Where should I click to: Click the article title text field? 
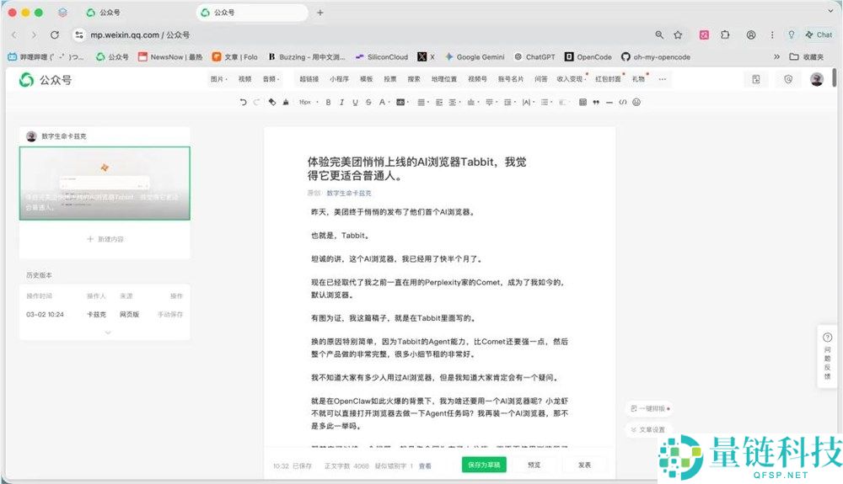pyautogui.click(x=416, y=168)
